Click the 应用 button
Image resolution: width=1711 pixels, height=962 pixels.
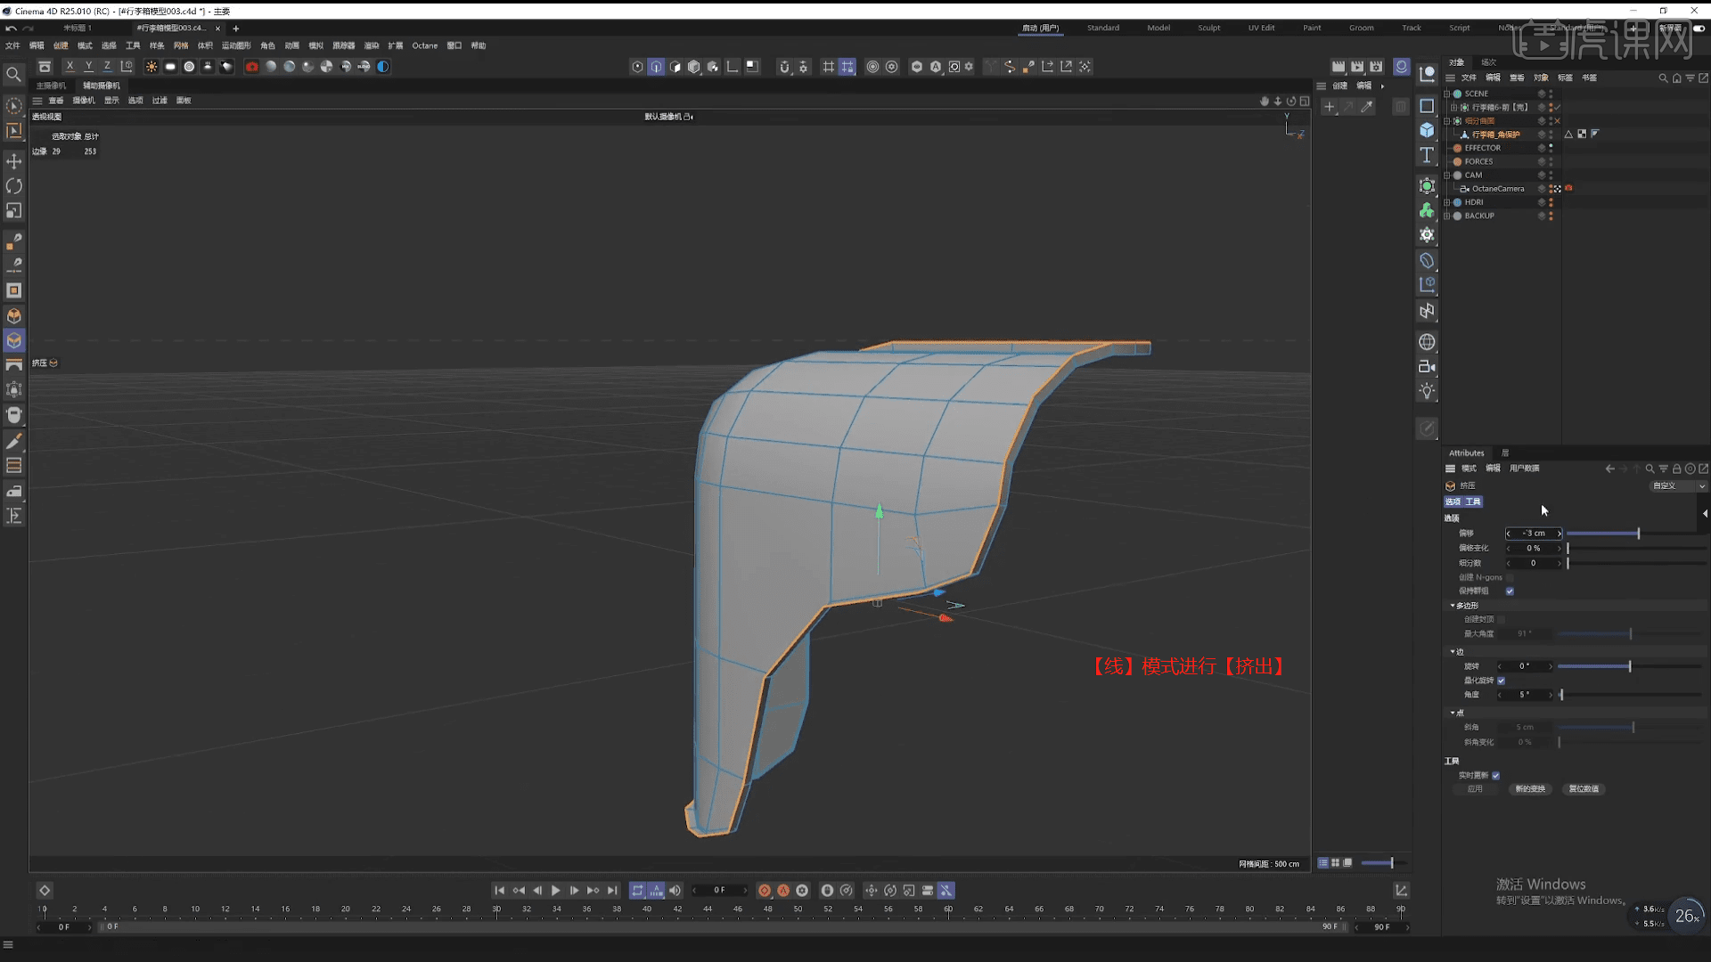(1476, 789)
